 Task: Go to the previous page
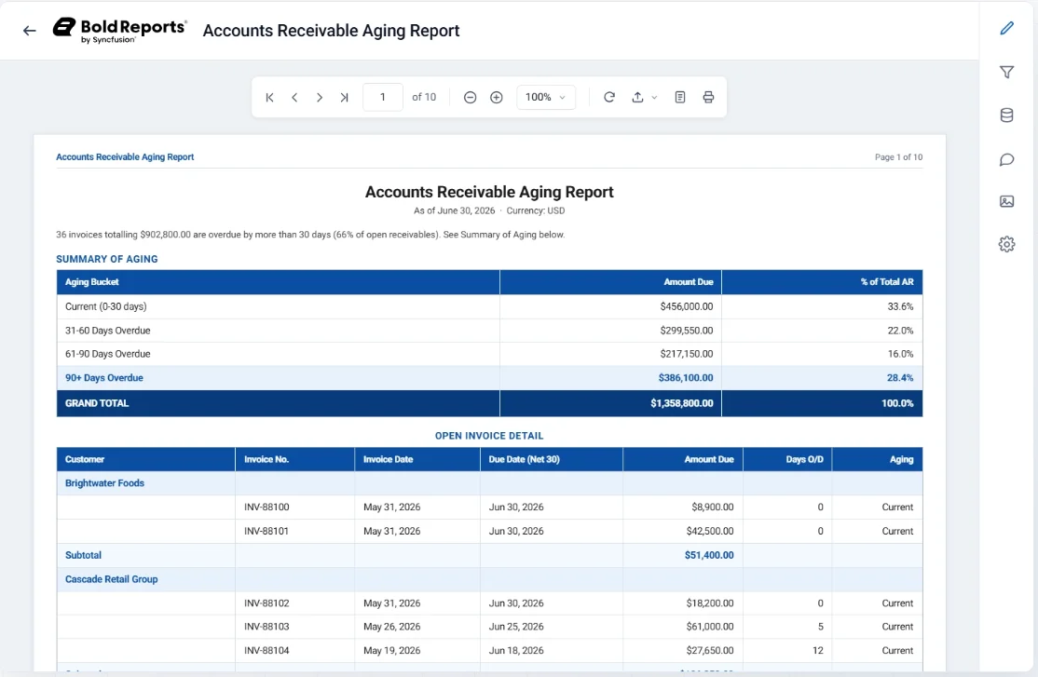click(x=294, y=97)
